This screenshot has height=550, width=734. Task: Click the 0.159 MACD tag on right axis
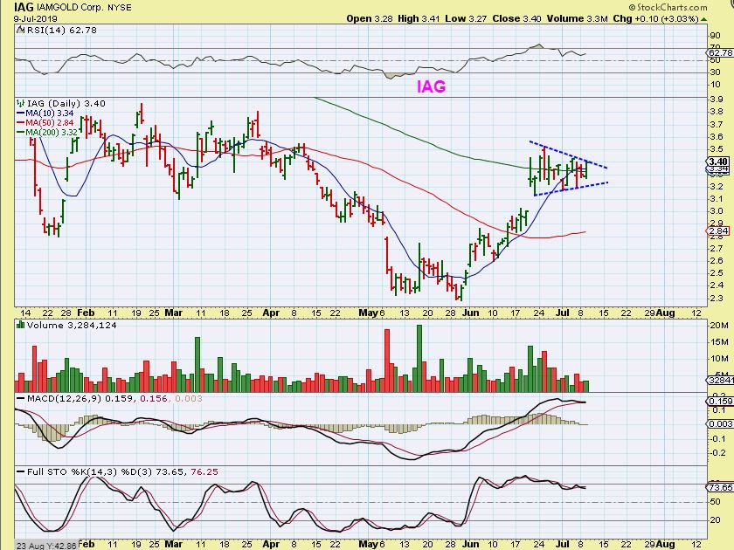(720, 402)
